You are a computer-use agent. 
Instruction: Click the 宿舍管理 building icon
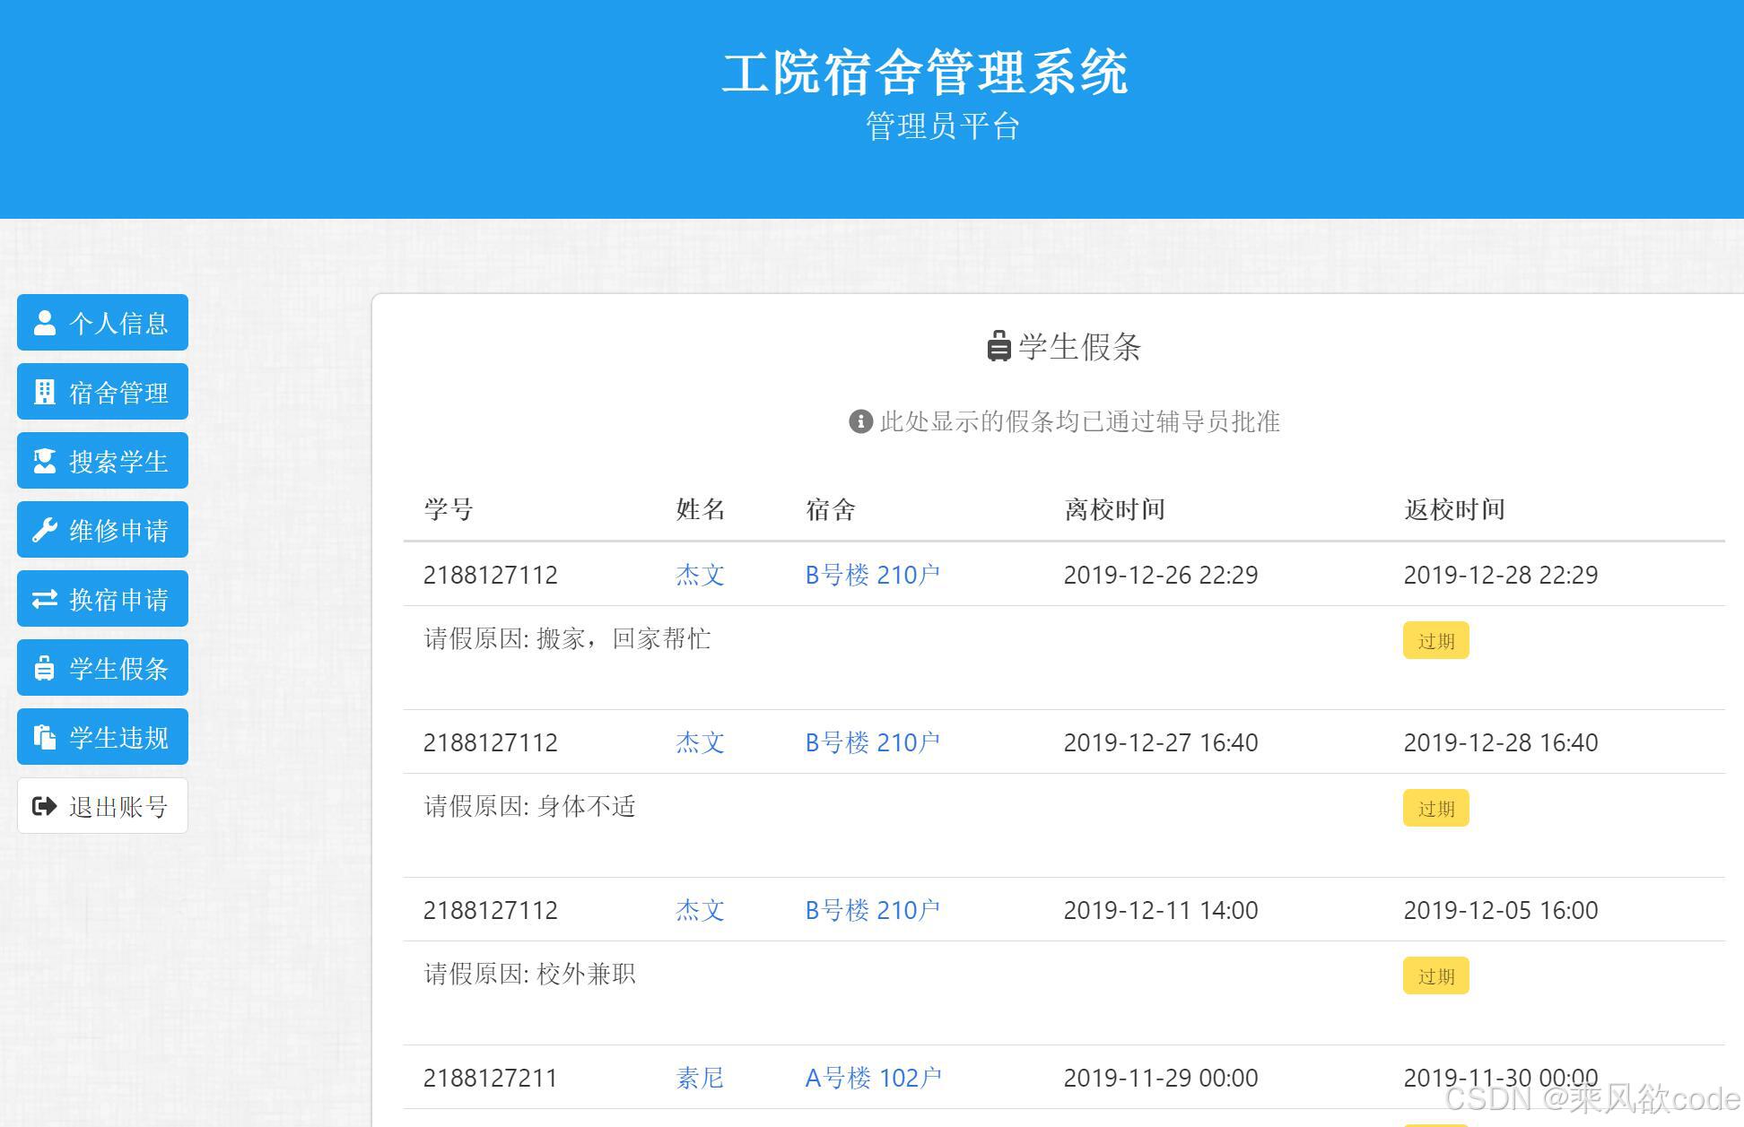coord(44,392)
